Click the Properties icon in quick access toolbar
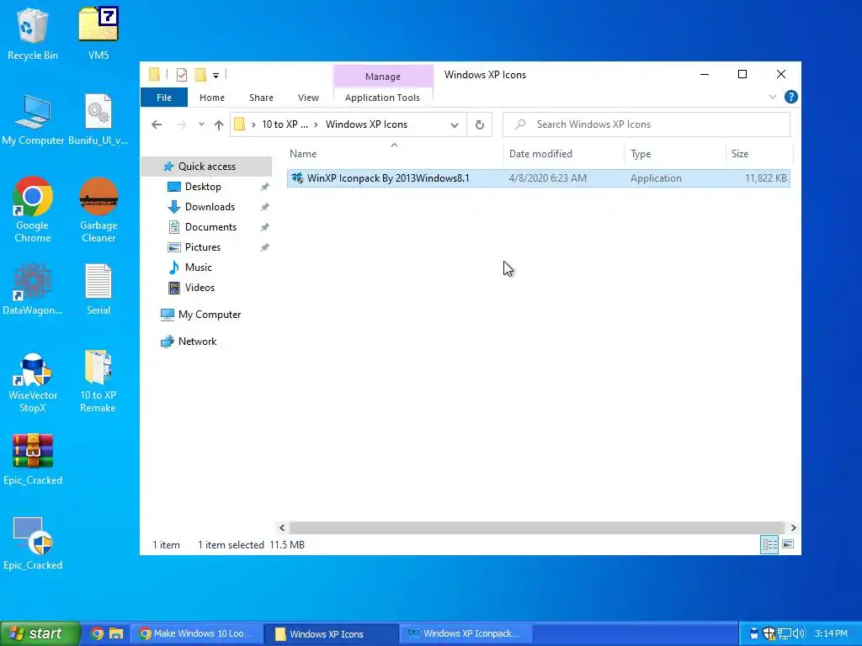 pyautogui.click(x=182, y=75)
